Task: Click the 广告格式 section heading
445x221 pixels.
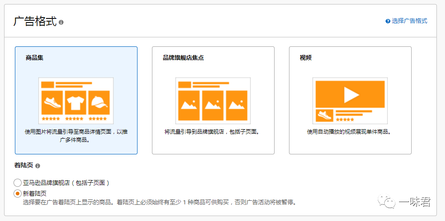Action: (35, 22)
